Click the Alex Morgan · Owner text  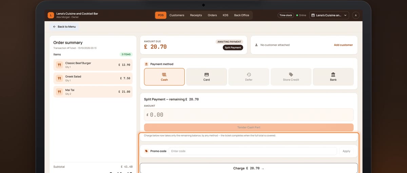[67, 17]
